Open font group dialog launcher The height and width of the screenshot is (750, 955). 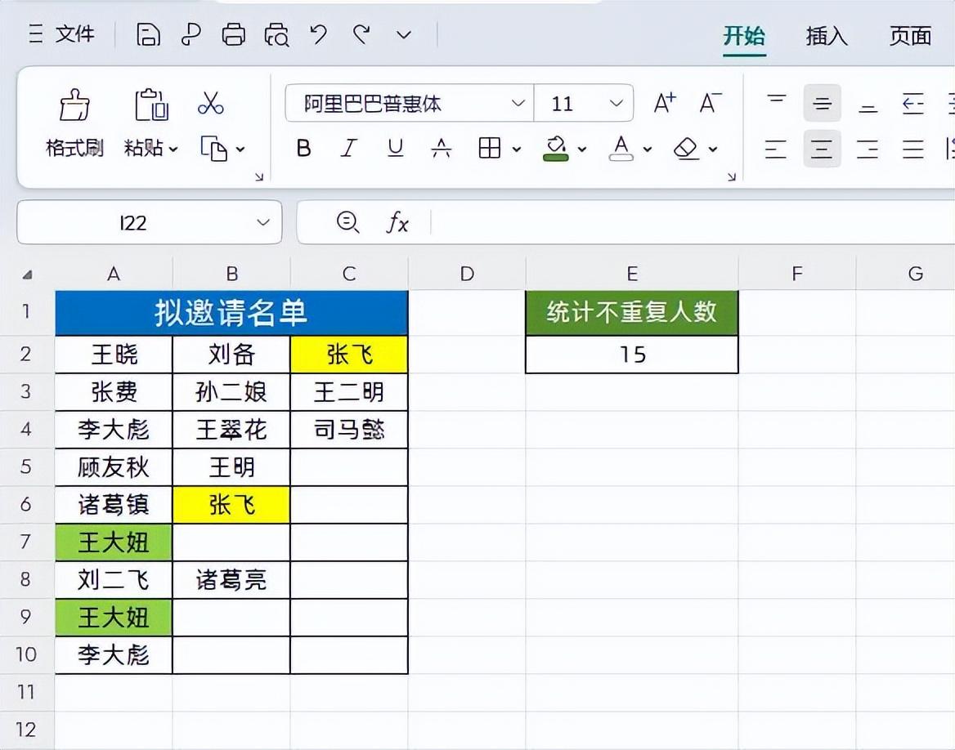pyautogui.click(x=732, y=176)
